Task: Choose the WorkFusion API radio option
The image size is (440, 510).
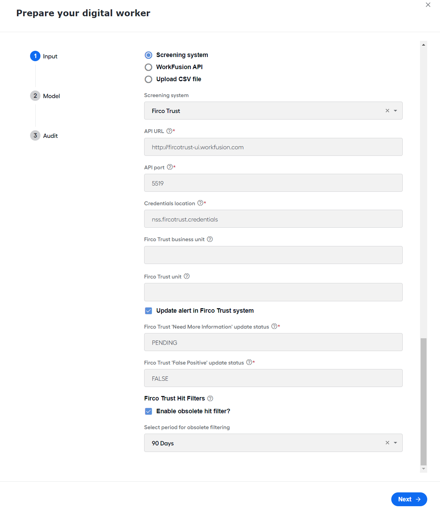Action: point(148,67)
